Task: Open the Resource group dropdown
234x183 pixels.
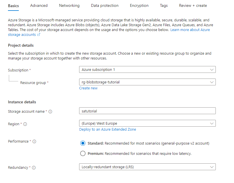Action: click(x=147, y=82)
